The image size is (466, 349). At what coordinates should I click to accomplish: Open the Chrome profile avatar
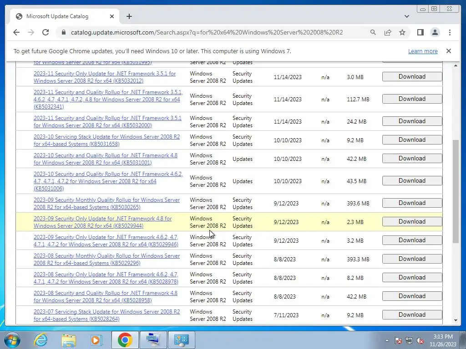point(435,32)
